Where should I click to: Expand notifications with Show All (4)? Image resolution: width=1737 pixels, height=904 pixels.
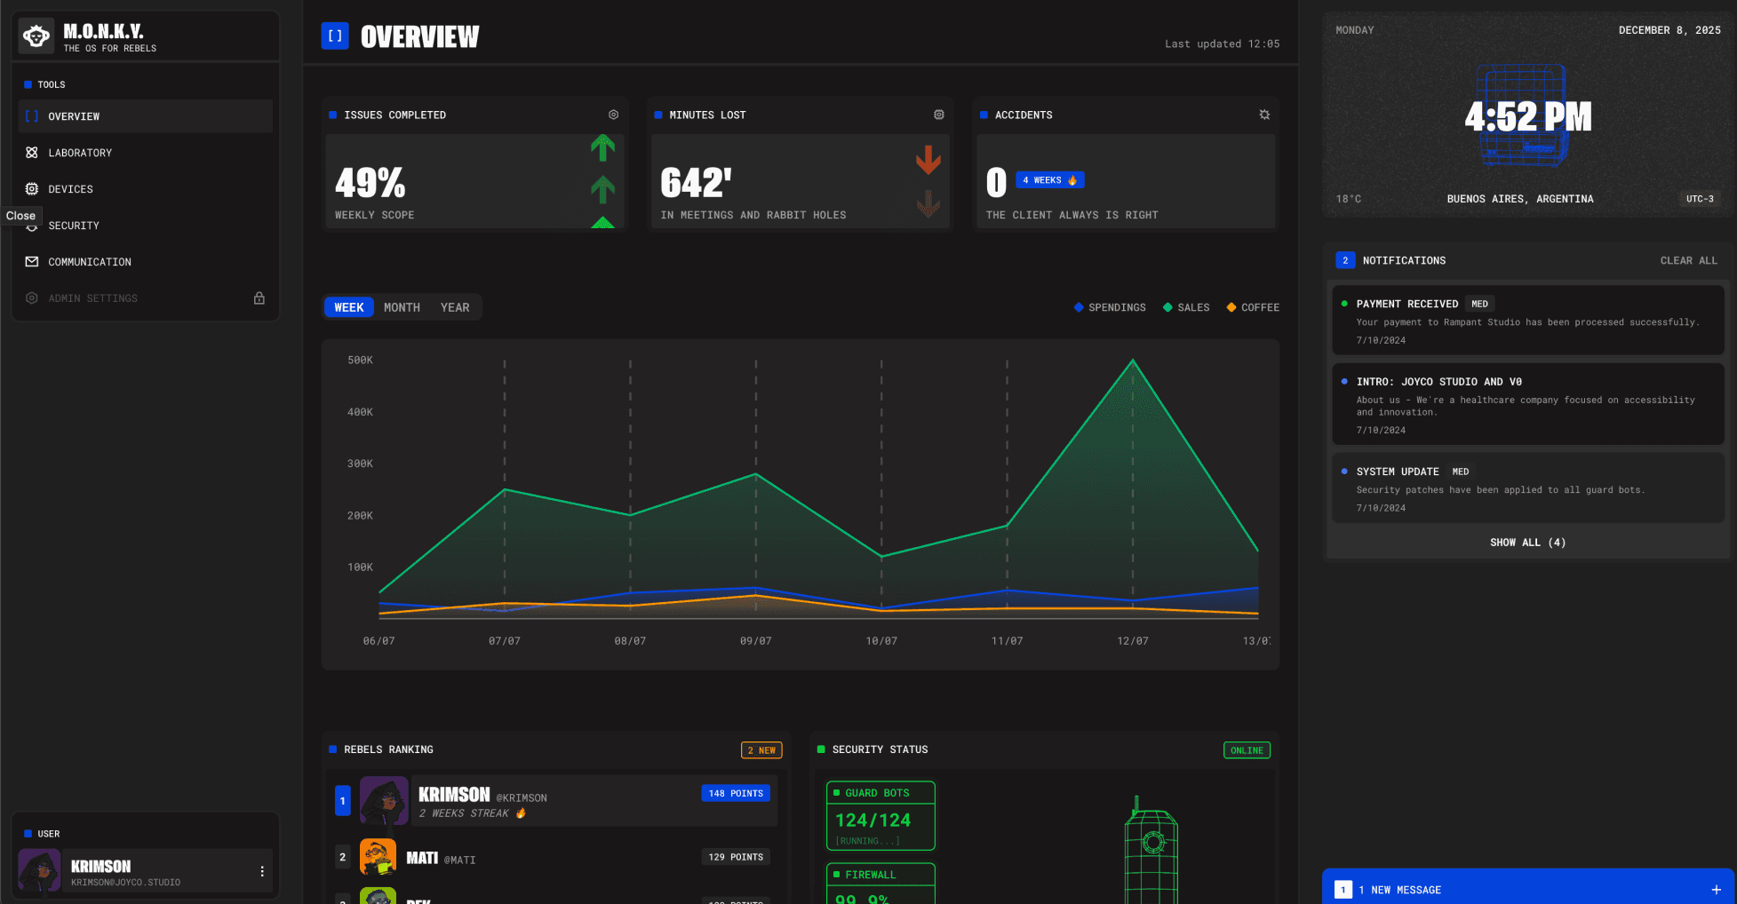(1527, 543)
